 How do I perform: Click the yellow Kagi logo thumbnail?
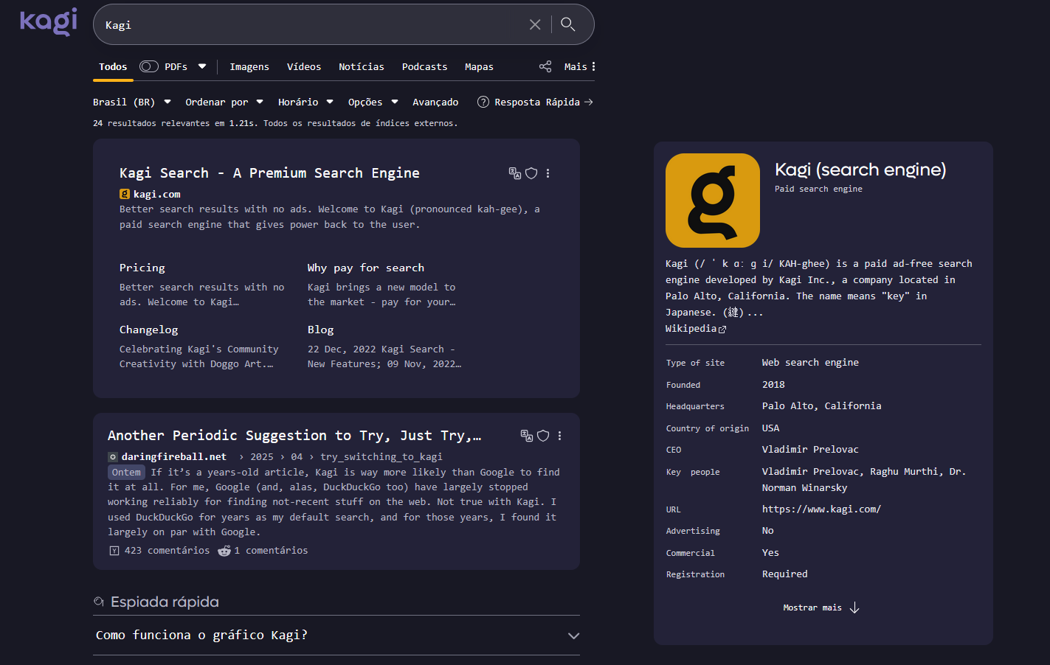(x=712, y=201)
